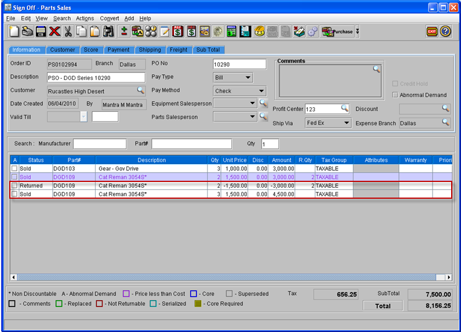Click in the PO No field
461x332 pixels.
click(239, 64)
